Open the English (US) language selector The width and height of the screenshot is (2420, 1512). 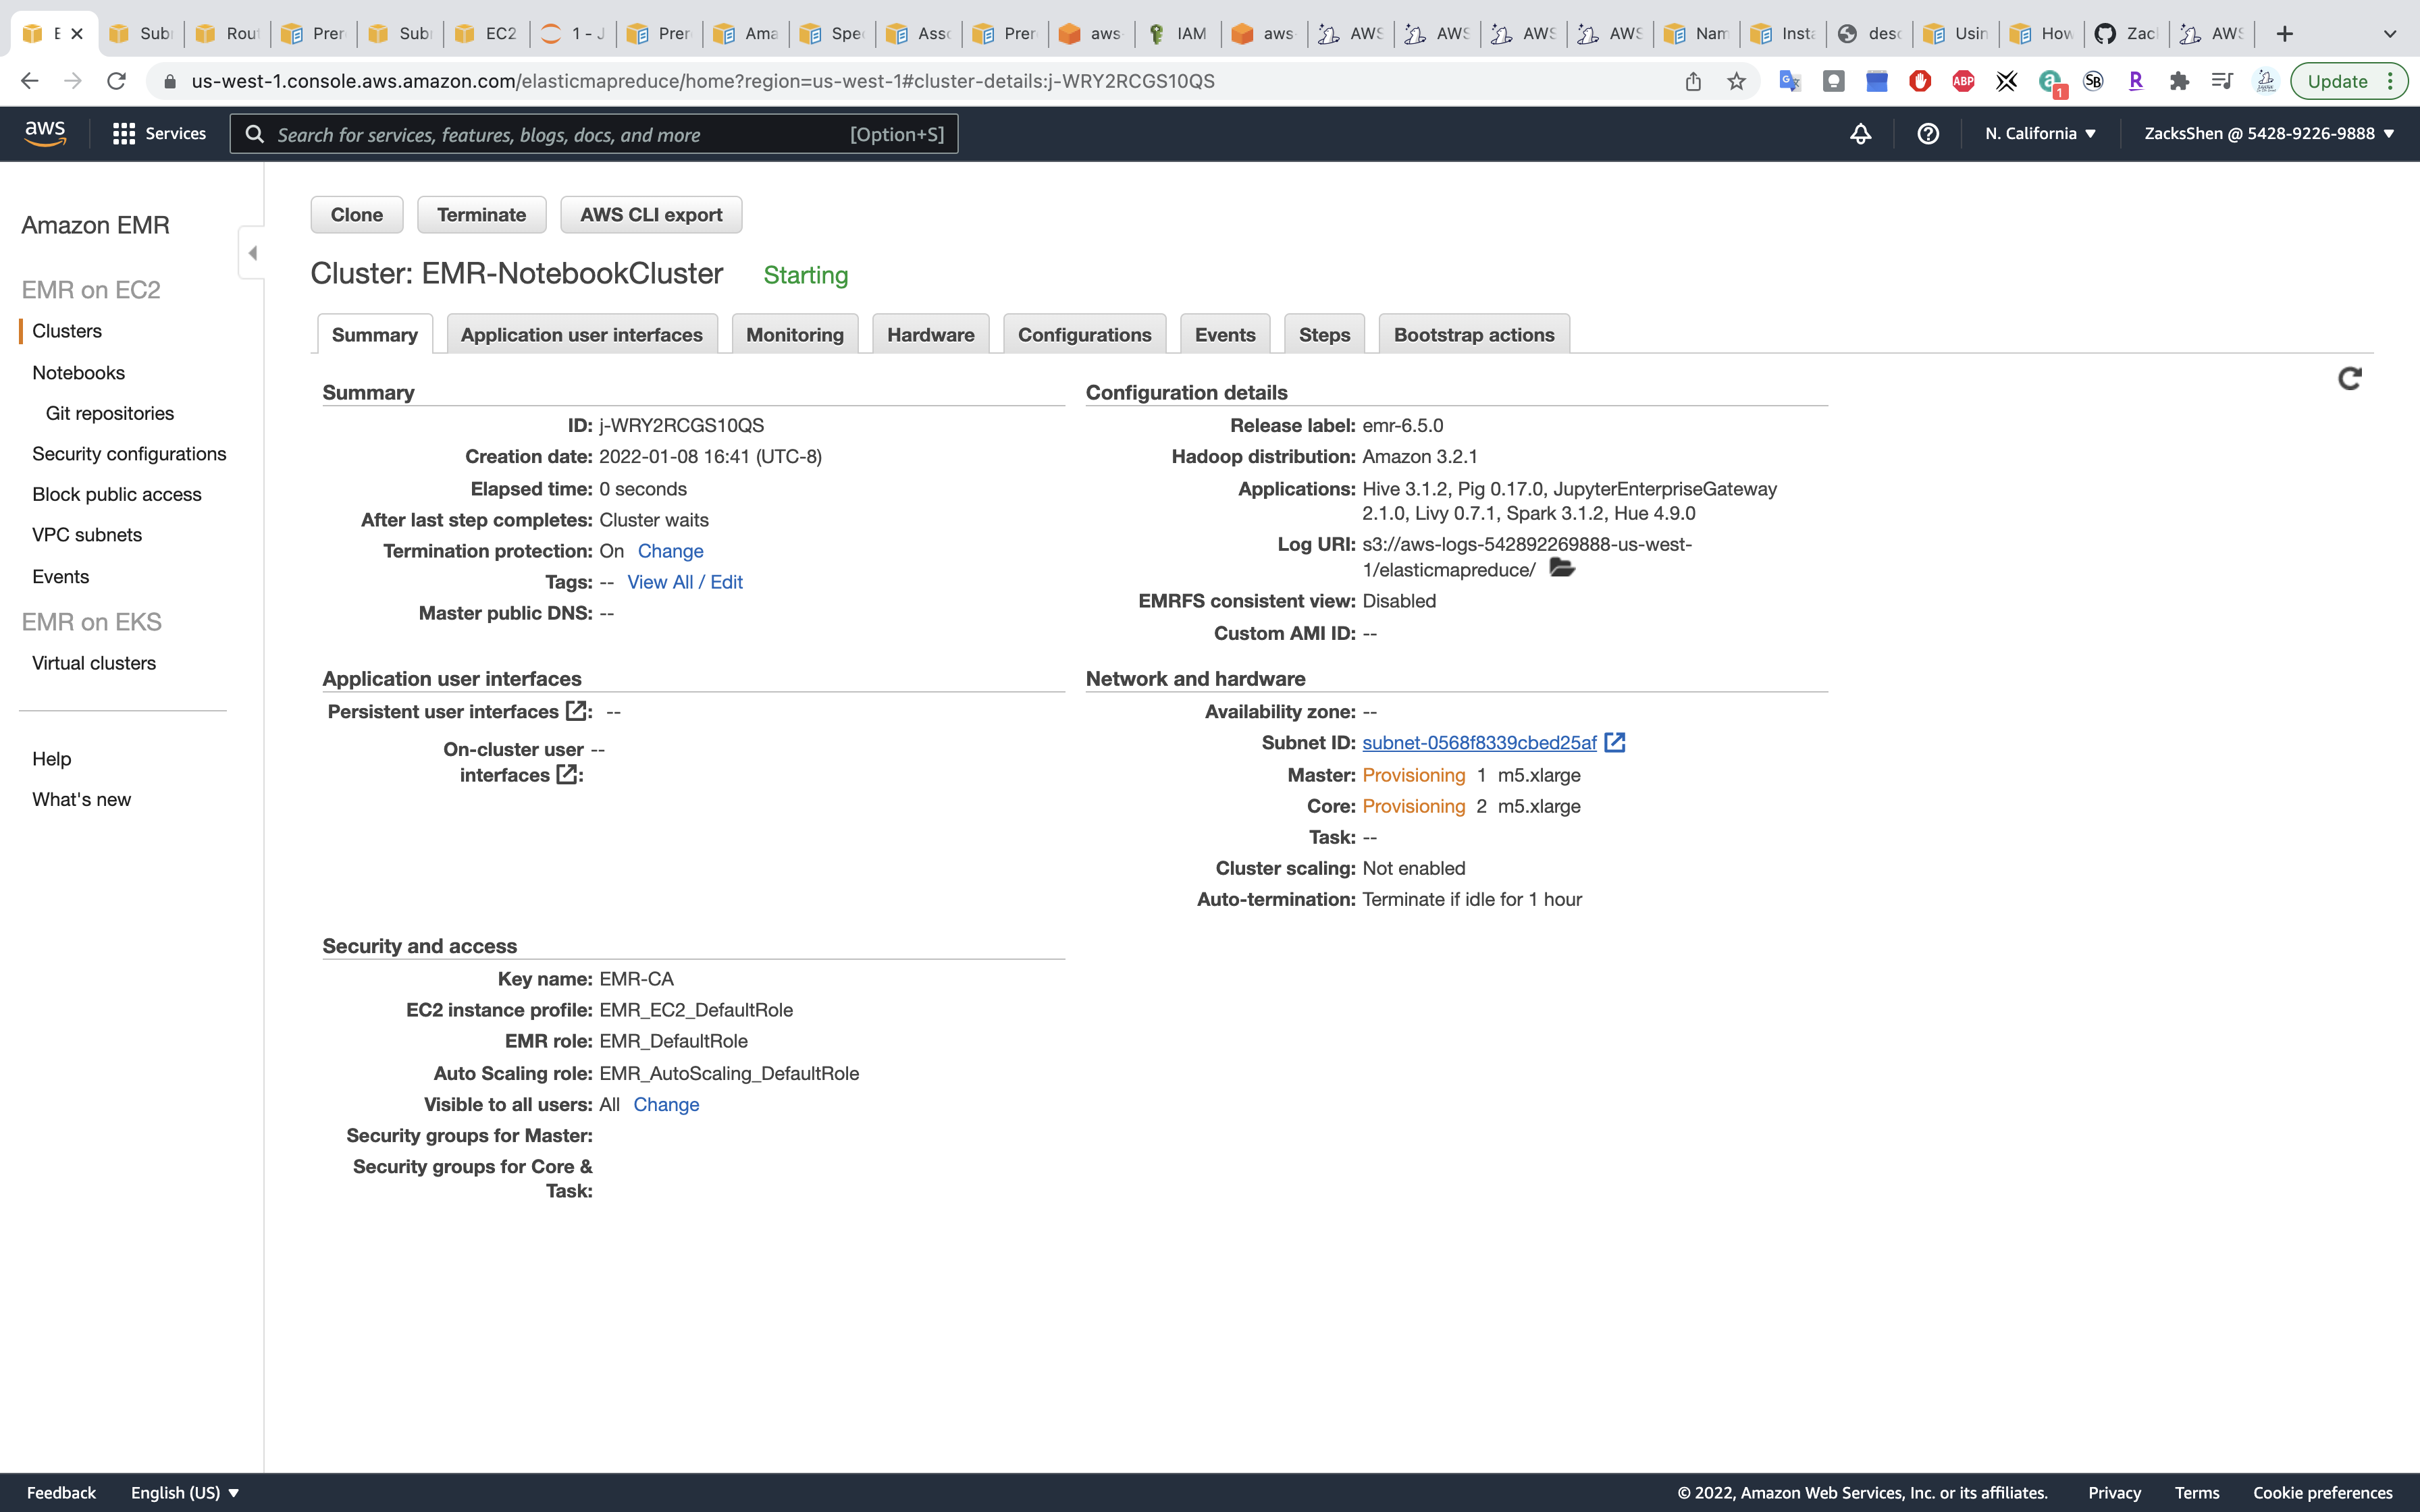[185, 1492]
